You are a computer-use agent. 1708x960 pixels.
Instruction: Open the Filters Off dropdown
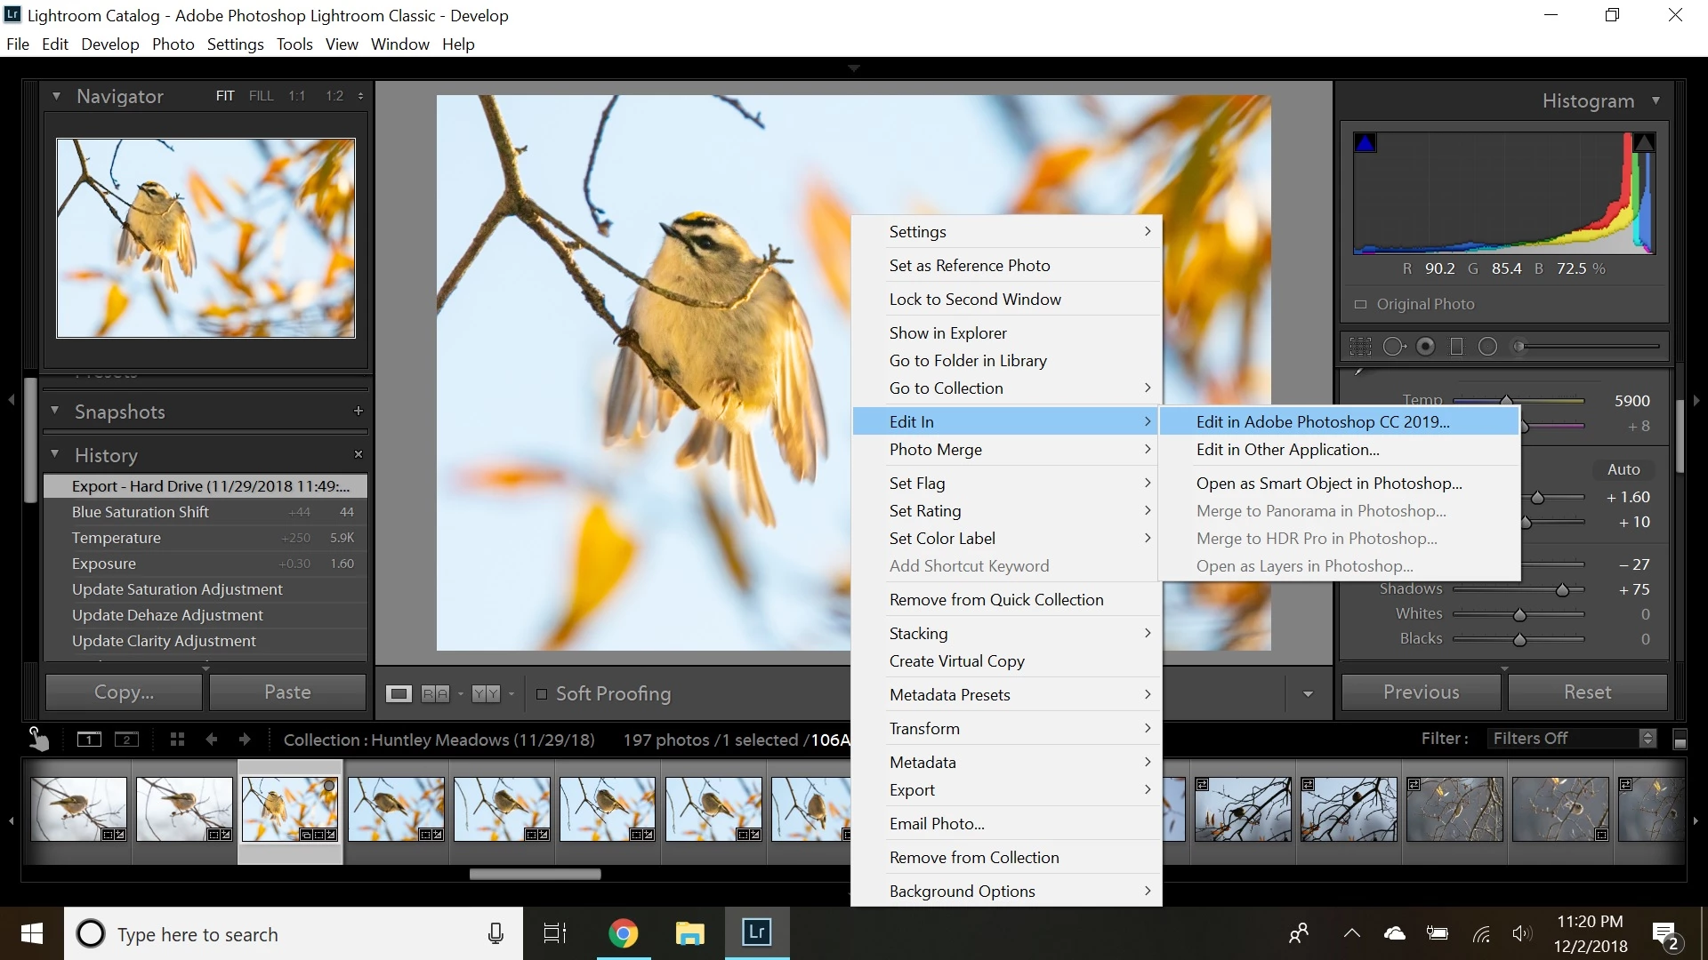(1572, 739)
